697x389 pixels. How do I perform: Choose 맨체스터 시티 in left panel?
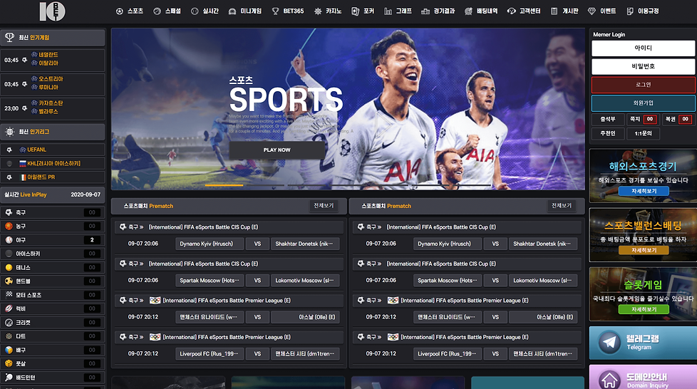pyautogui.click(x=305, y=354)
